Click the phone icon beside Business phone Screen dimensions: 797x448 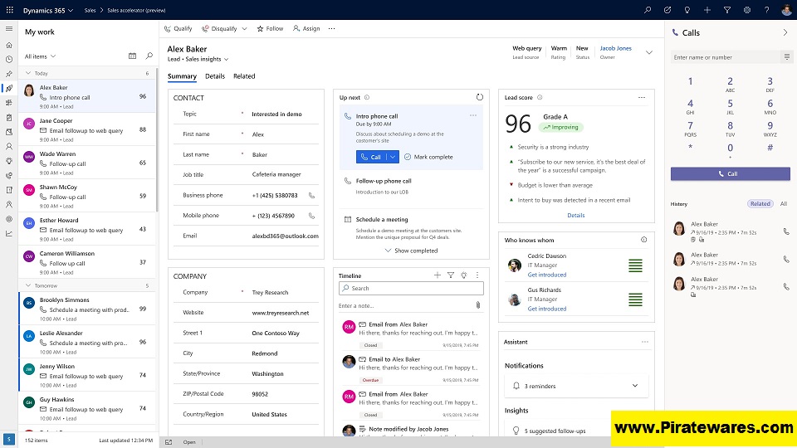311,196
